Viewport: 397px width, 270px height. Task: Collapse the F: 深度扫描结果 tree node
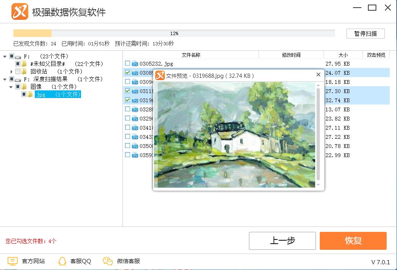coord(5,79)
